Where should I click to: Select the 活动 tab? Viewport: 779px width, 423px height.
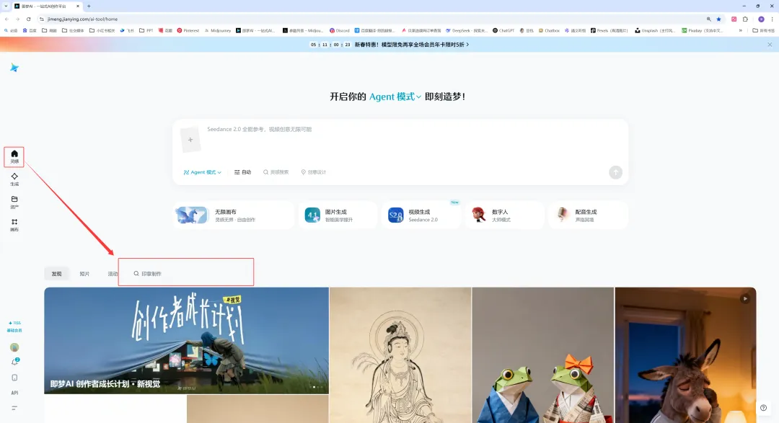click(113, 274)
